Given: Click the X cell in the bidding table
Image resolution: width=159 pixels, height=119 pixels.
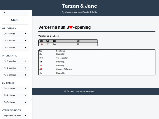Looking at the screenshot, I should pos(48,44).
